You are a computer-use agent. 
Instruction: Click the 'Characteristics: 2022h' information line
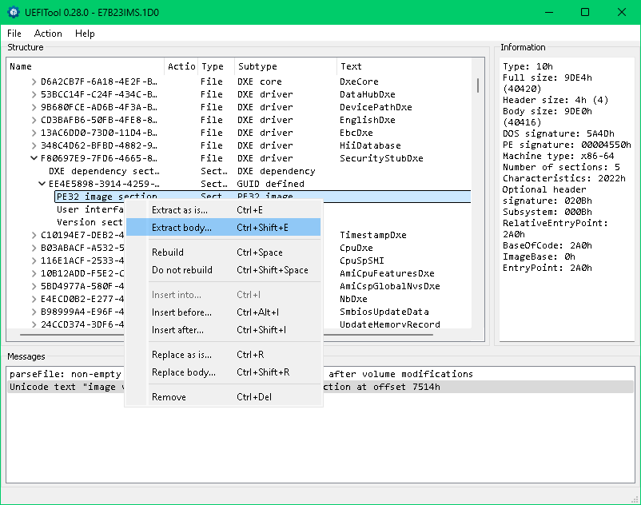tap(564, 178)
